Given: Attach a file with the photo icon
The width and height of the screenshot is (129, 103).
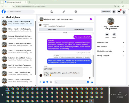Looking at the screenshot, I should click(x=44, y=82).
